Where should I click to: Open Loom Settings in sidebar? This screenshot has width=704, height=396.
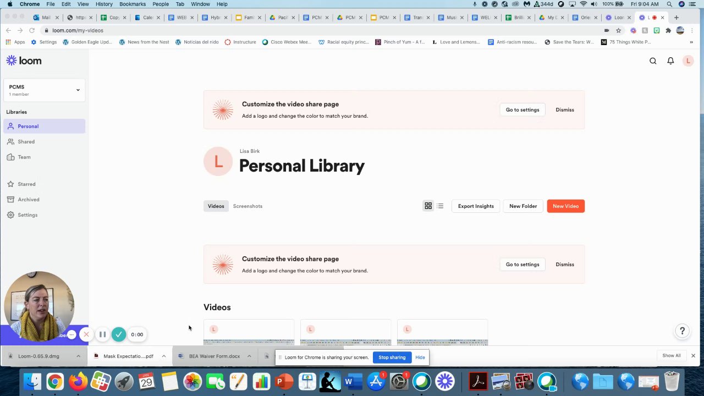44,215
